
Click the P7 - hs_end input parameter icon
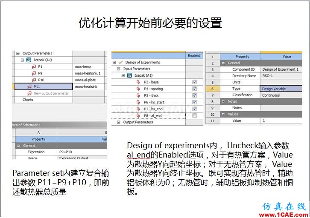138,109
